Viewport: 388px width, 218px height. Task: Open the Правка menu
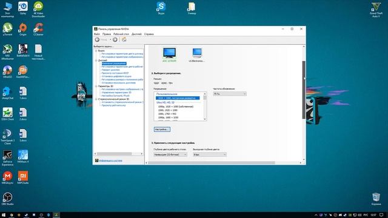click(x=107, y=34)
